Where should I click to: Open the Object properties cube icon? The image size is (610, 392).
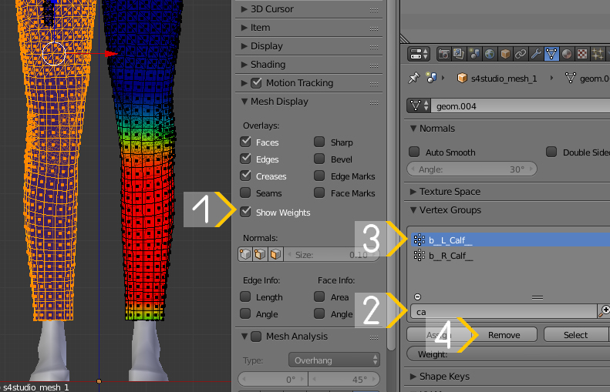pos(505,54)
